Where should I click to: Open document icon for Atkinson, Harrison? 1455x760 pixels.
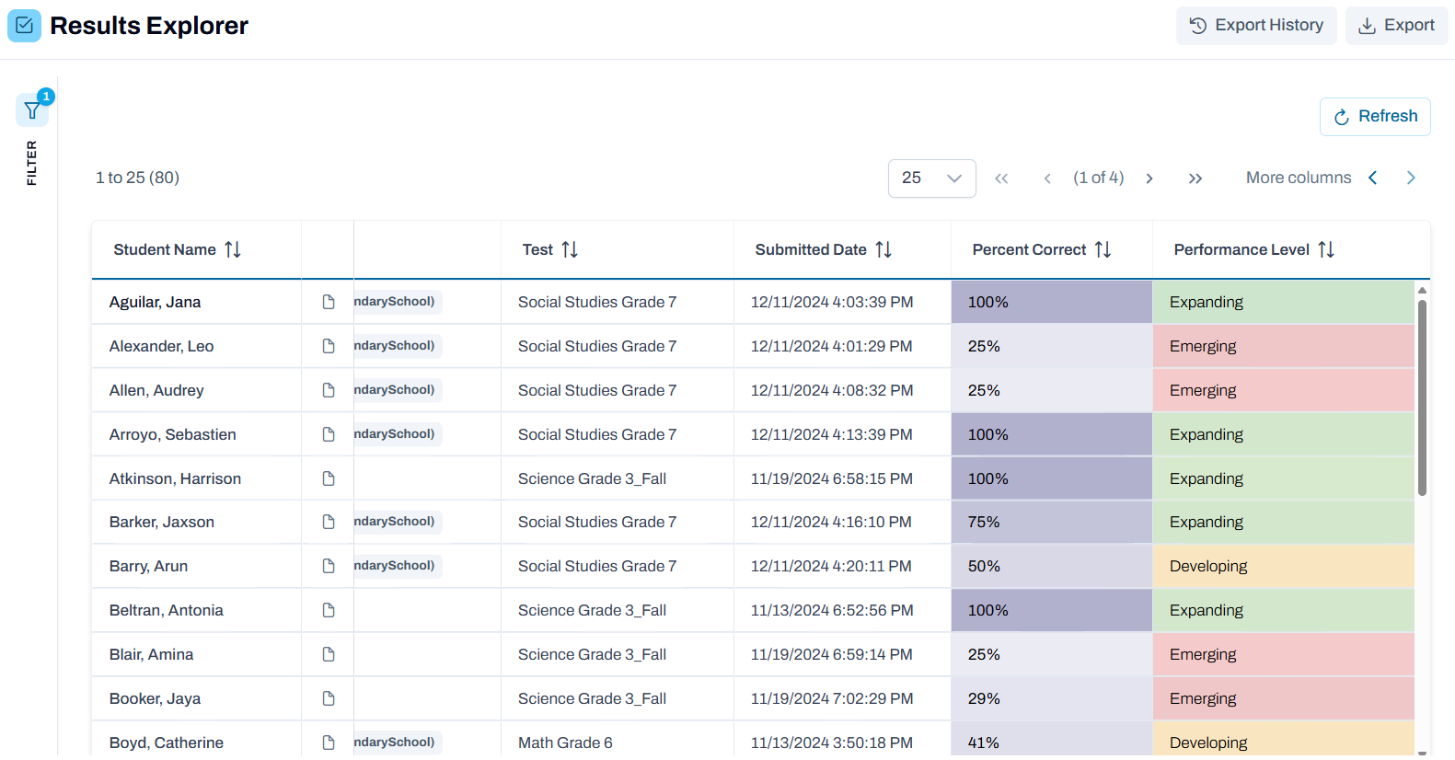(x=329, y=478)
